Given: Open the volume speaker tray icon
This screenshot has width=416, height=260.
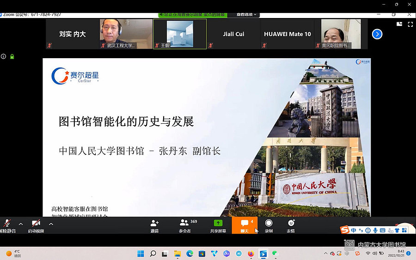Looking at the screenshot, I should (x=374, y=254).
